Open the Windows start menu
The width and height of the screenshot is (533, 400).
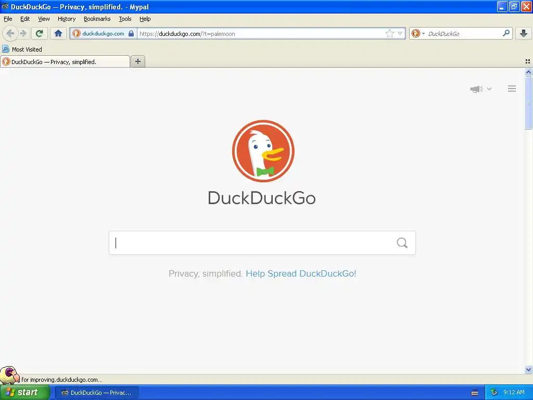coord(25,392)
